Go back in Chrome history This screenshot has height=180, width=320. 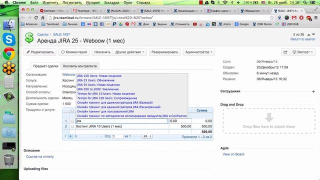point(23,18)
